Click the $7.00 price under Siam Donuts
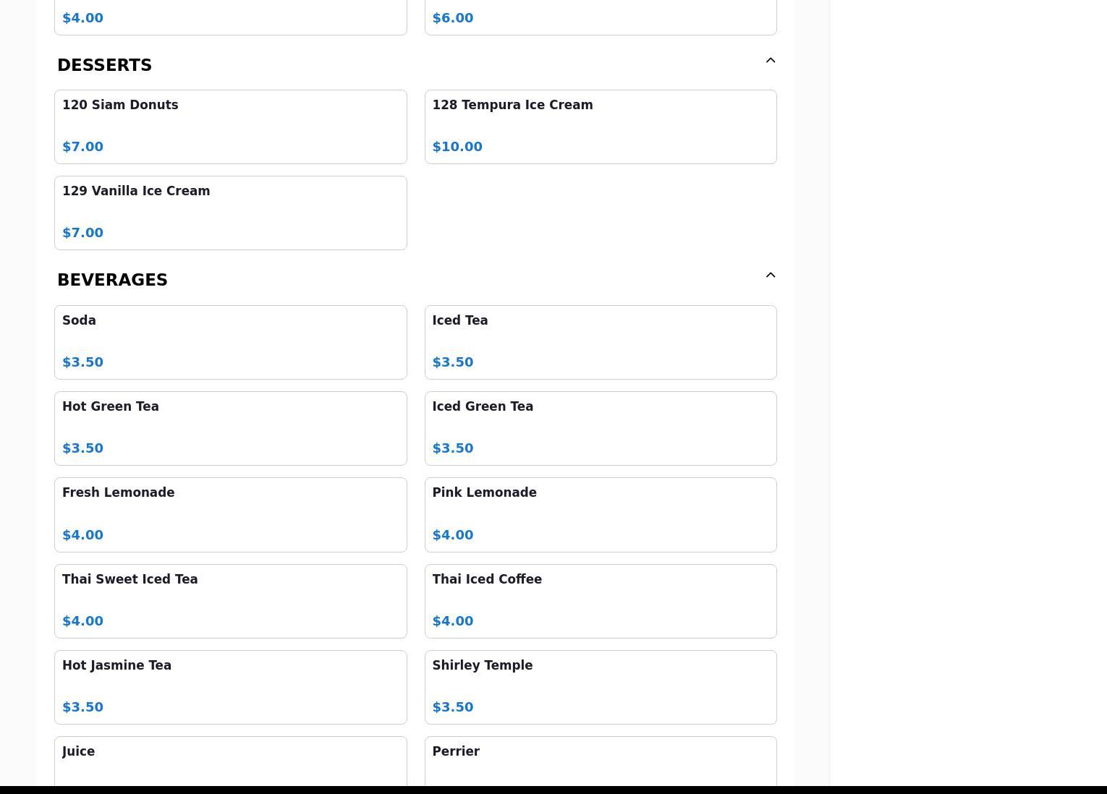The width and height of the screenshot is (1107, 794). [x=82, y=147]
